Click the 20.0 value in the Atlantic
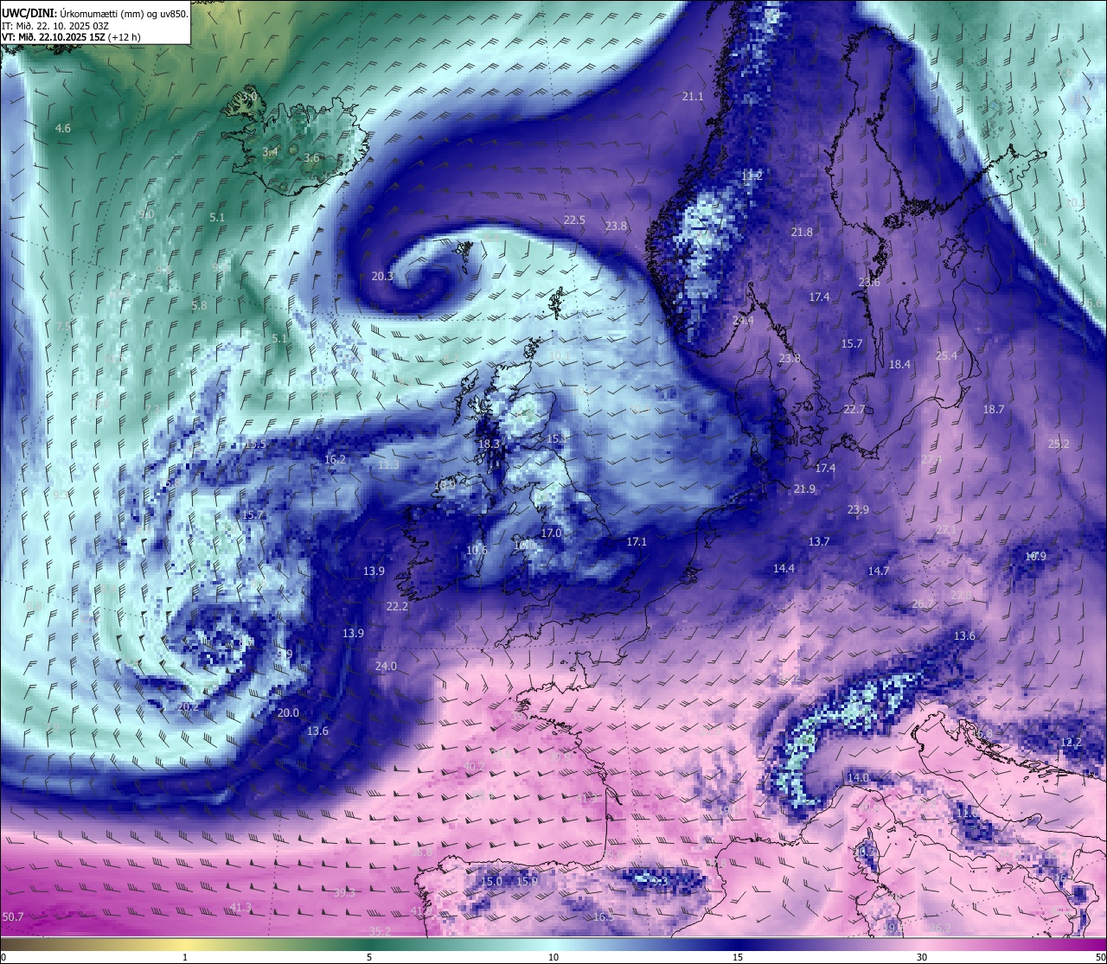 tap(288, 712)
